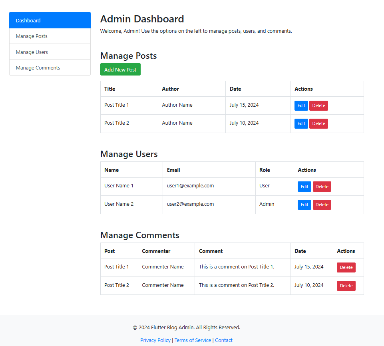Click the July 15, 2024 date in posts table
The height and width of the screenshot is (346, 384).
(244, 105)
